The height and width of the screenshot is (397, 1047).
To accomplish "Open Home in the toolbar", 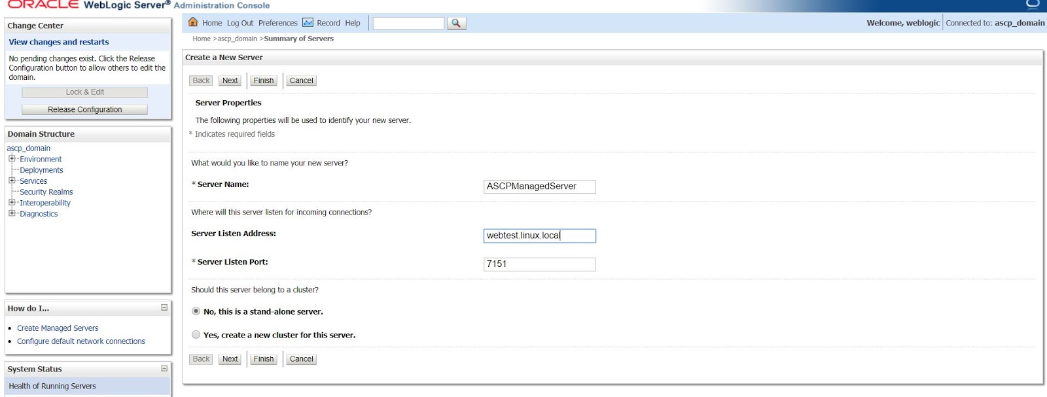I will (x=212, y=23).
